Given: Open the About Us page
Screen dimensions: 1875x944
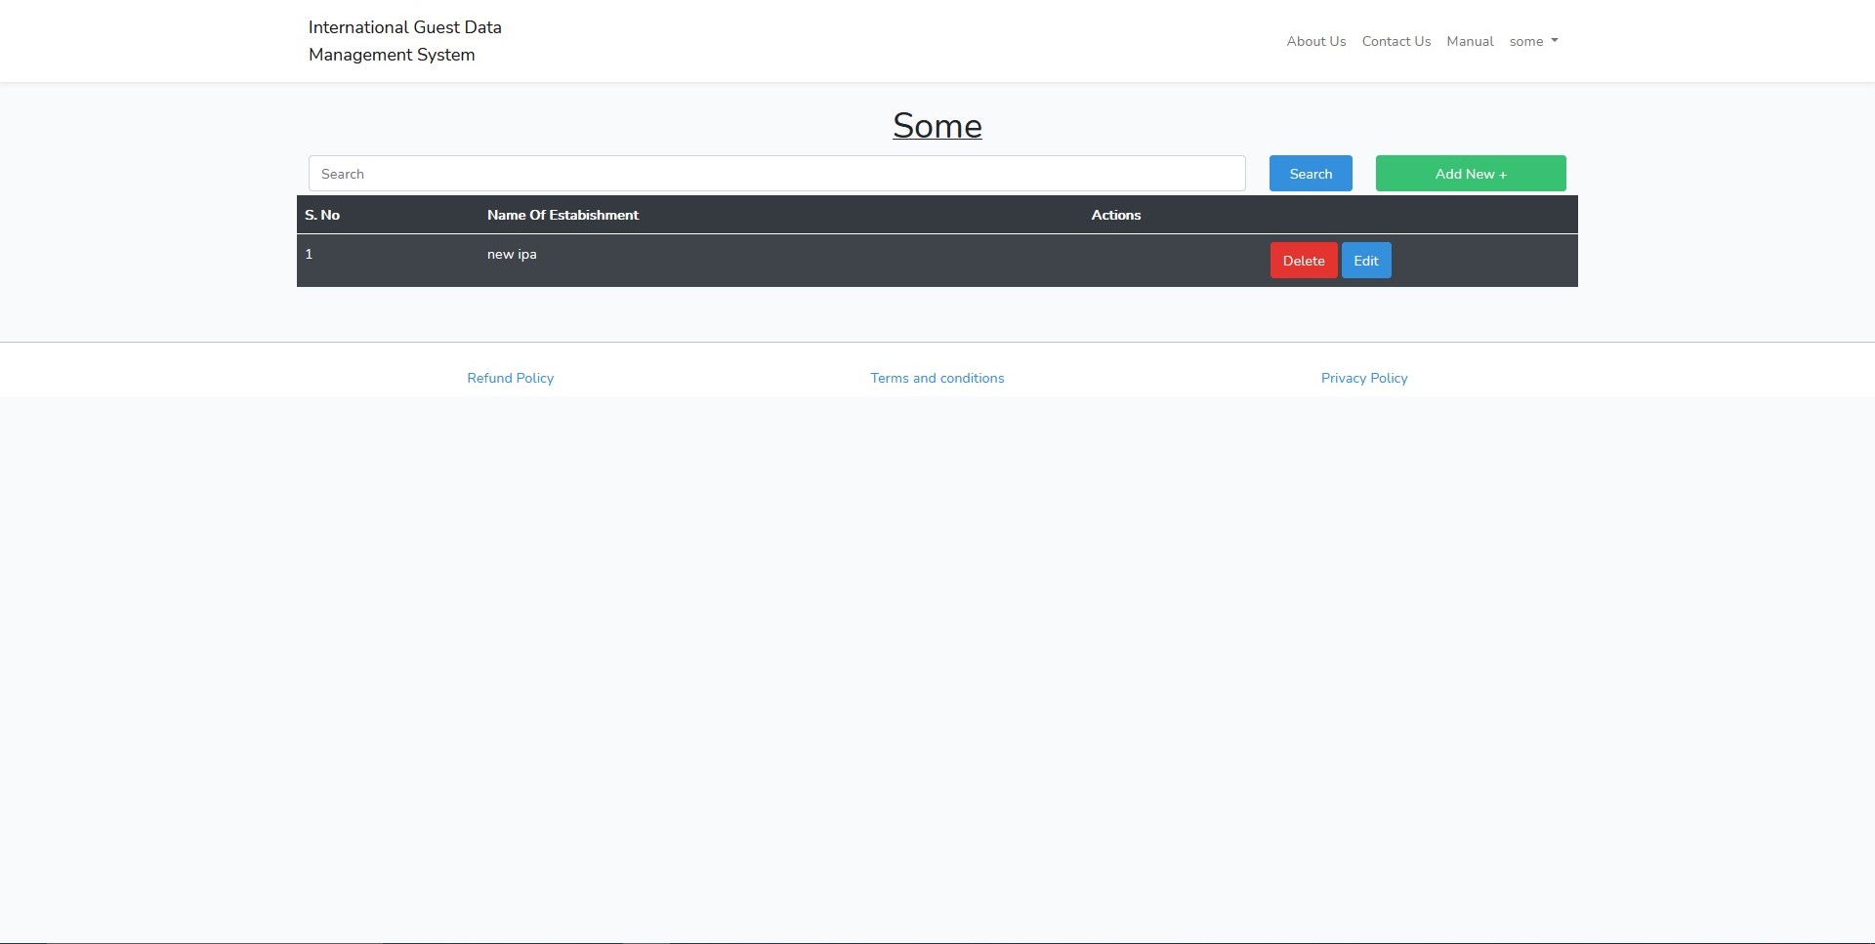Looking at the screenshot, I should [x=1315, y=41].
